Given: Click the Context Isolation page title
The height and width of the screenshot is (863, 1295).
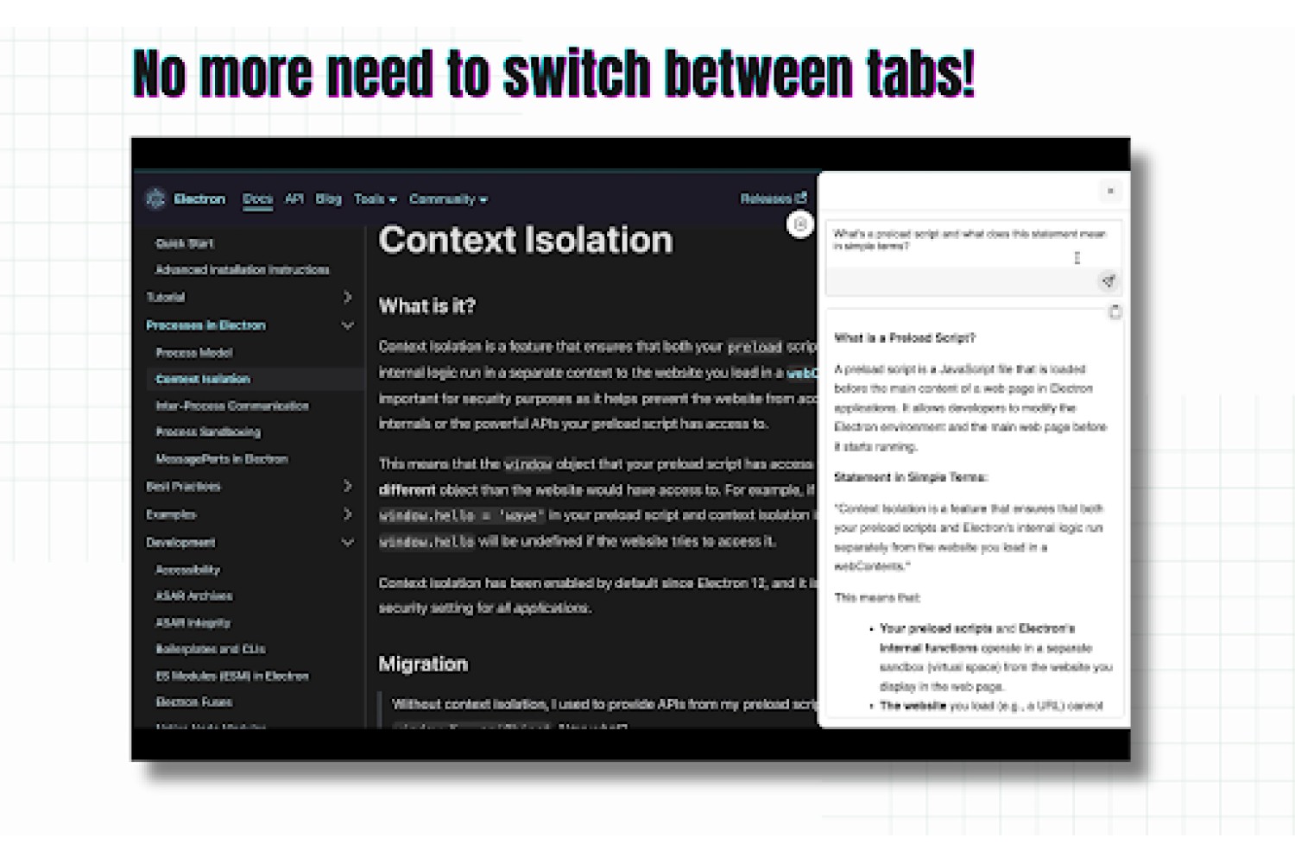Looking at the screenshot, I should click(525, 240).
